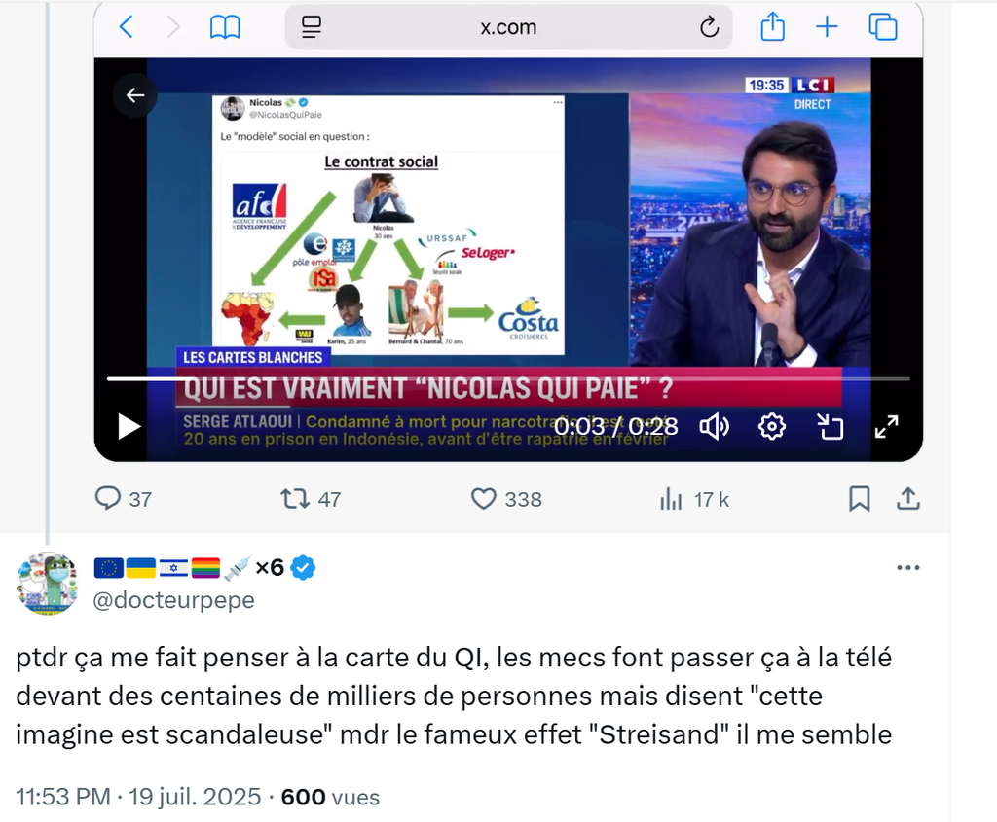This screenshot has height=822, width=997.
Task: Bookmark the video post
Action: coord(859,499)
